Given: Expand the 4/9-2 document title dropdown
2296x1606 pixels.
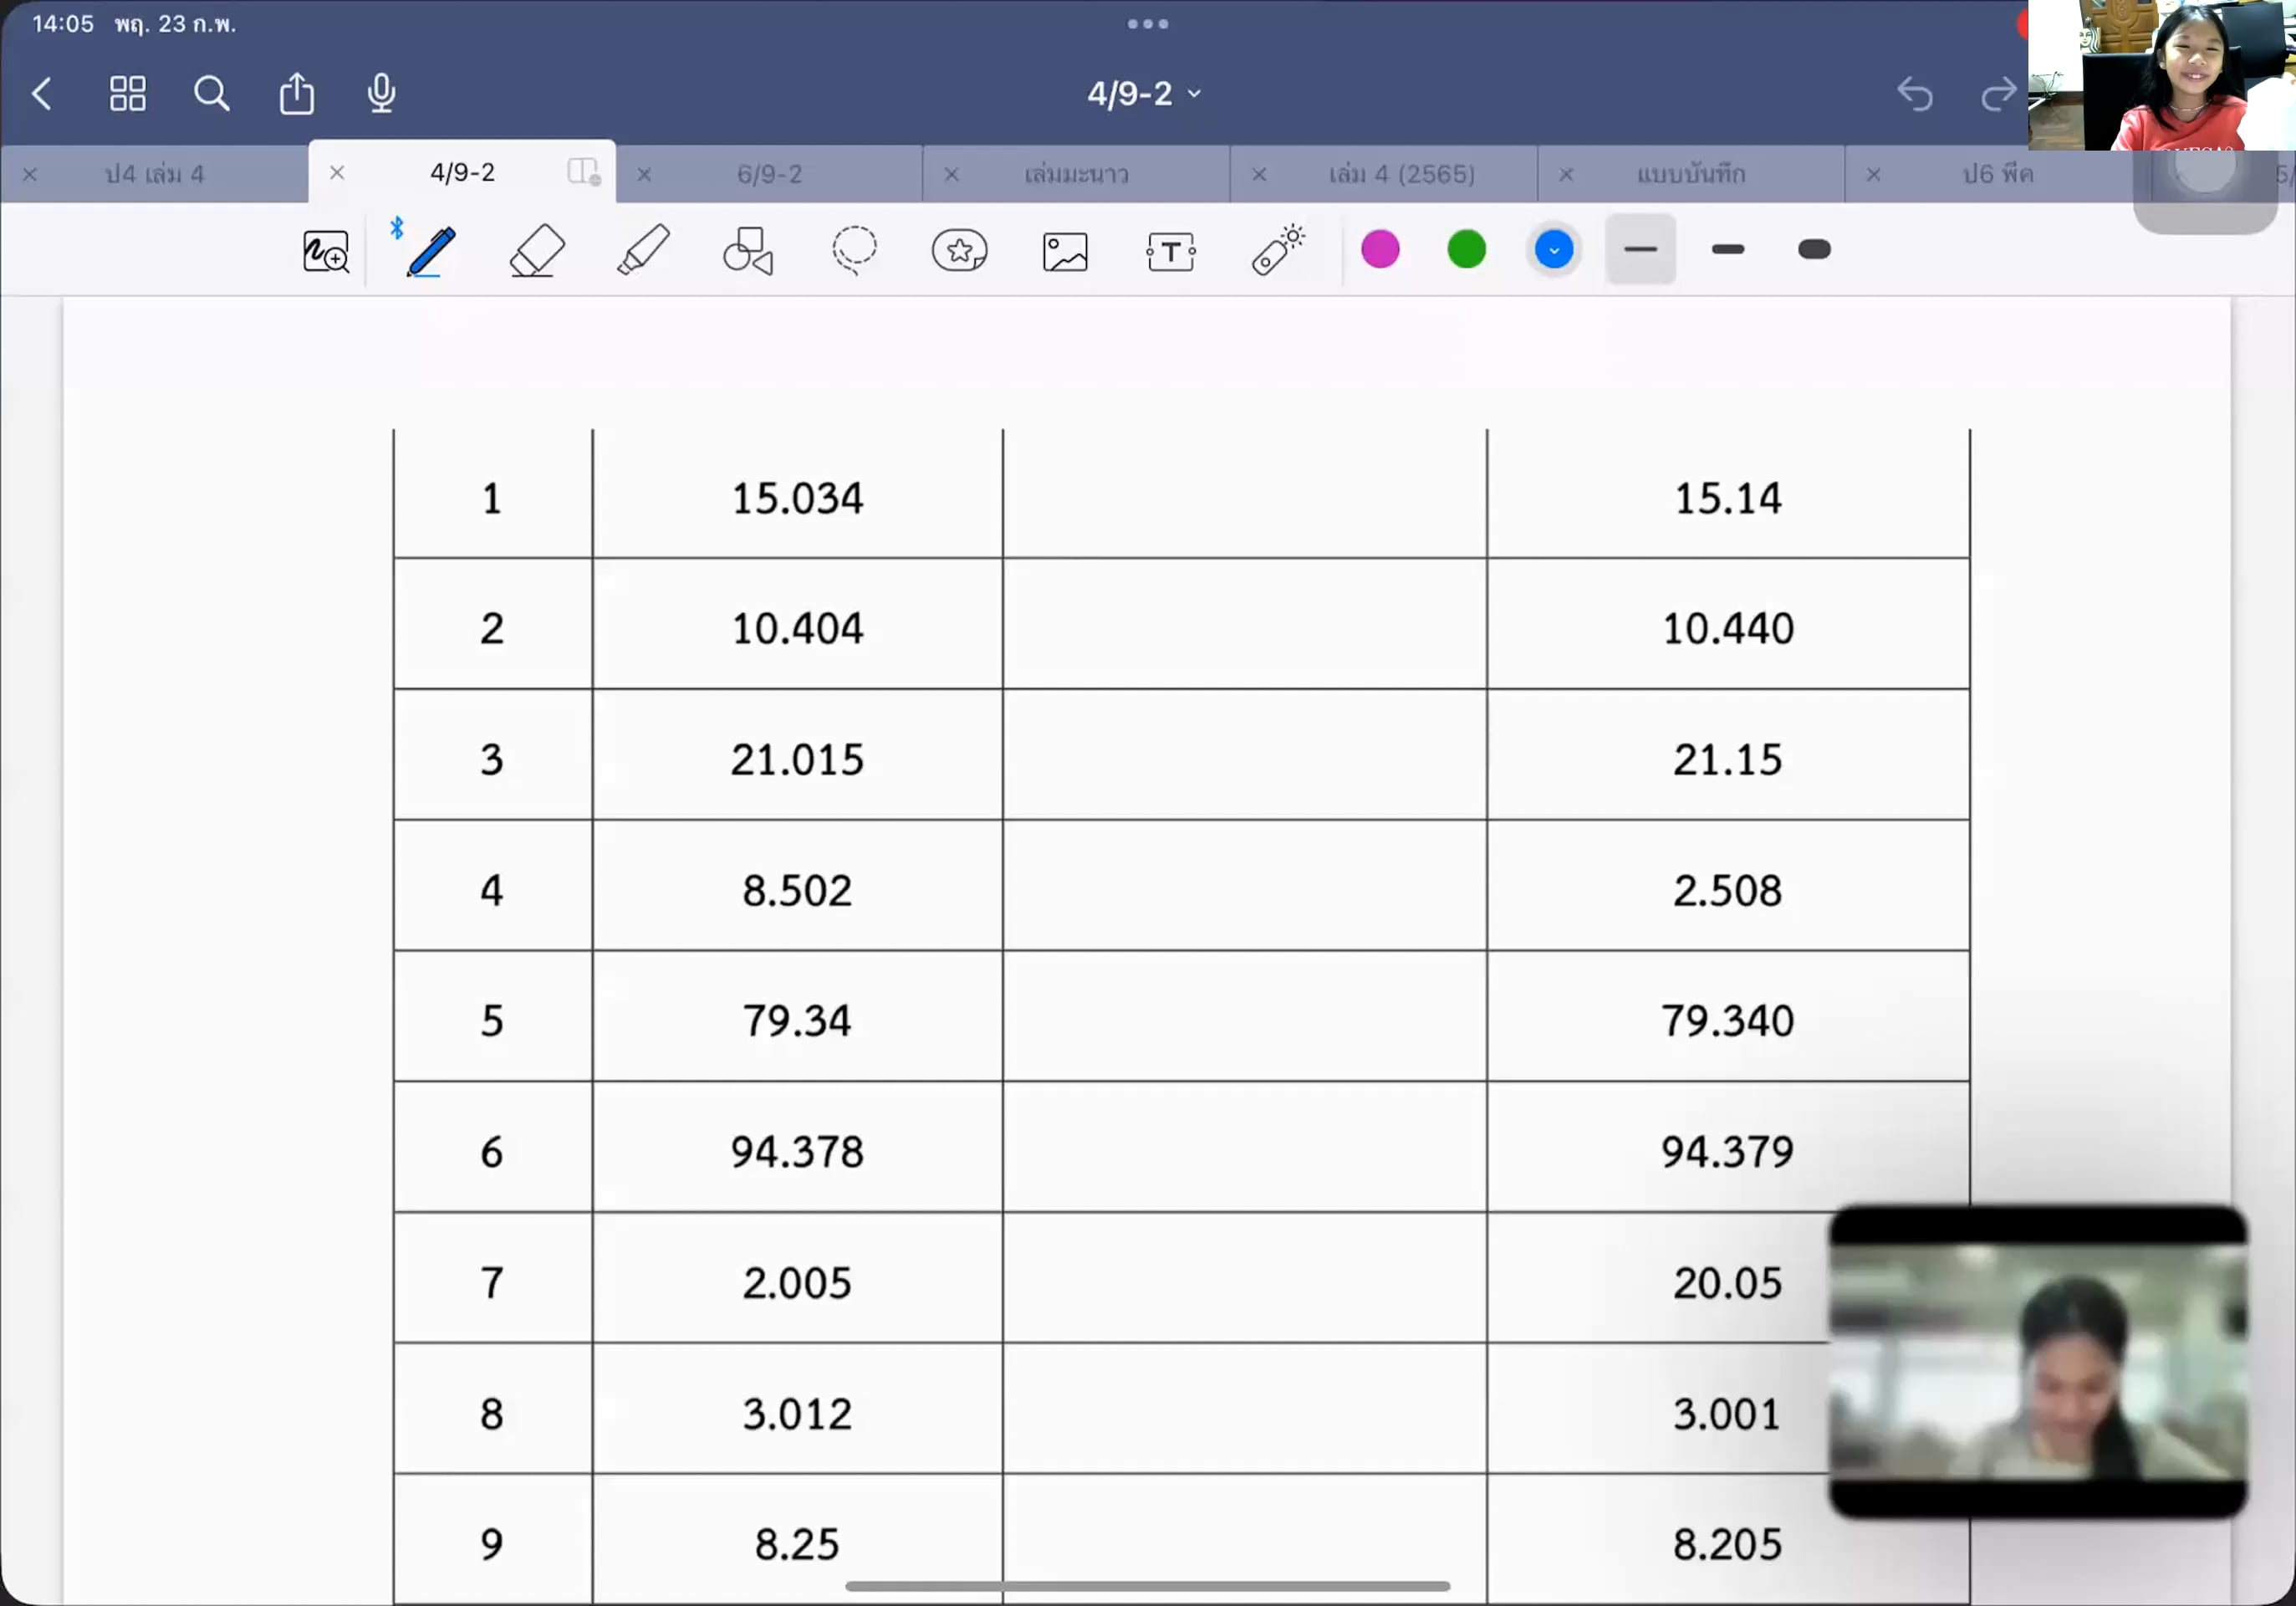Looking at the screenshot, I should [1144, 94].
